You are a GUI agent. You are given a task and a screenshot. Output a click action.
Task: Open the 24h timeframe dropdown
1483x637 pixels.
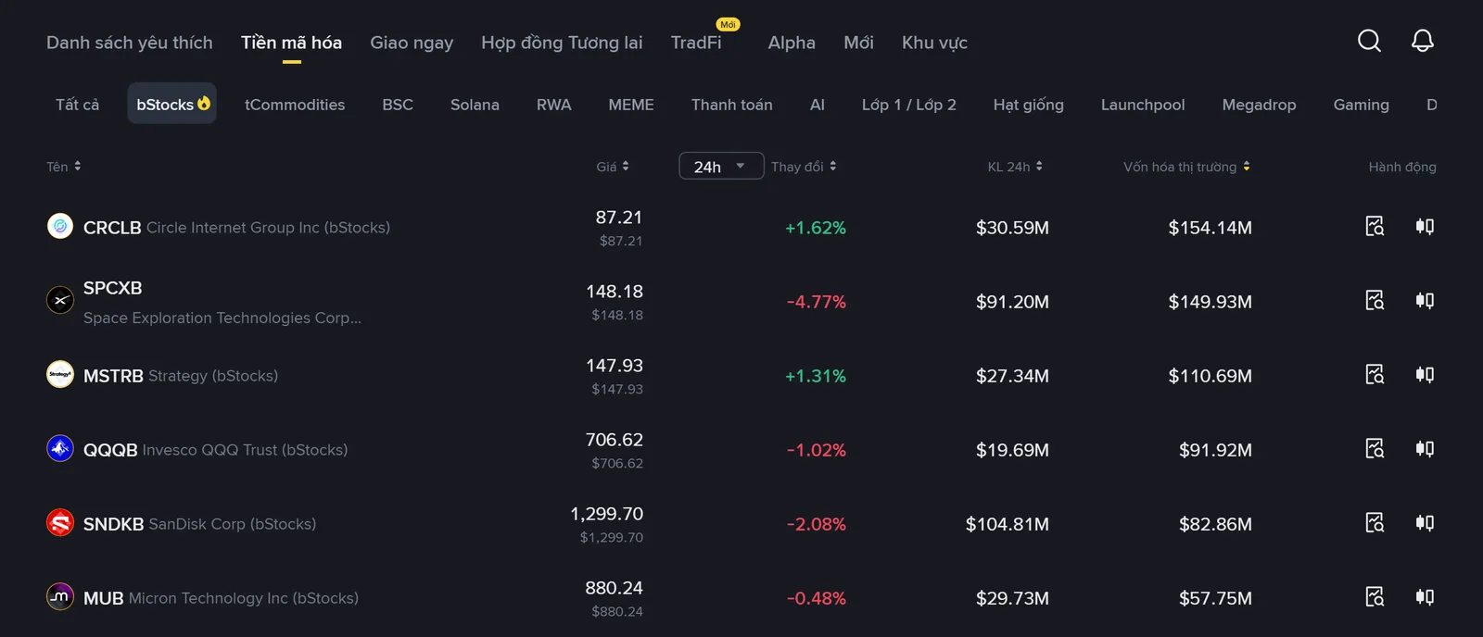[x=721, y=166]
